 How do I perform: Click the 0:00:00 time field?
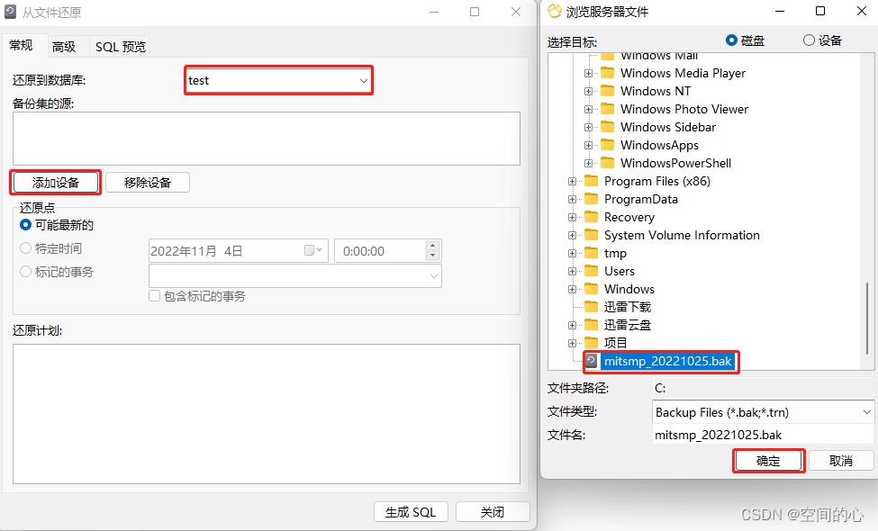(x=380, y=251)
